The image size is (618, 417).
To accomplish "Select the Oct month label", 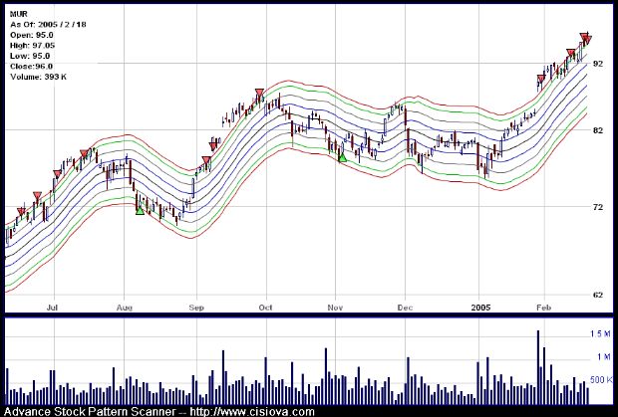I will pos(266,308).
